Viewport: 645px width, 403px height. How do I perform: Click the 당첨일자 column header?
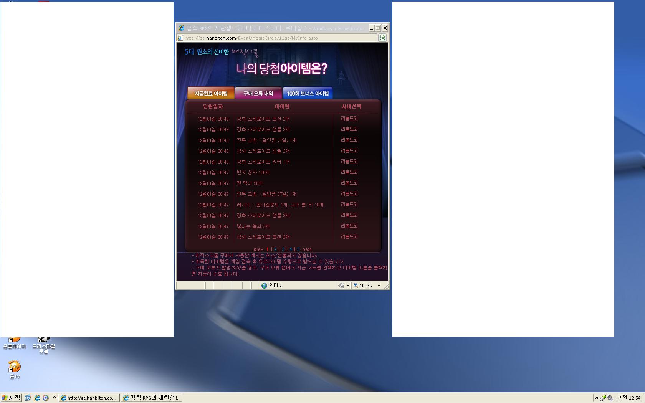213,106
